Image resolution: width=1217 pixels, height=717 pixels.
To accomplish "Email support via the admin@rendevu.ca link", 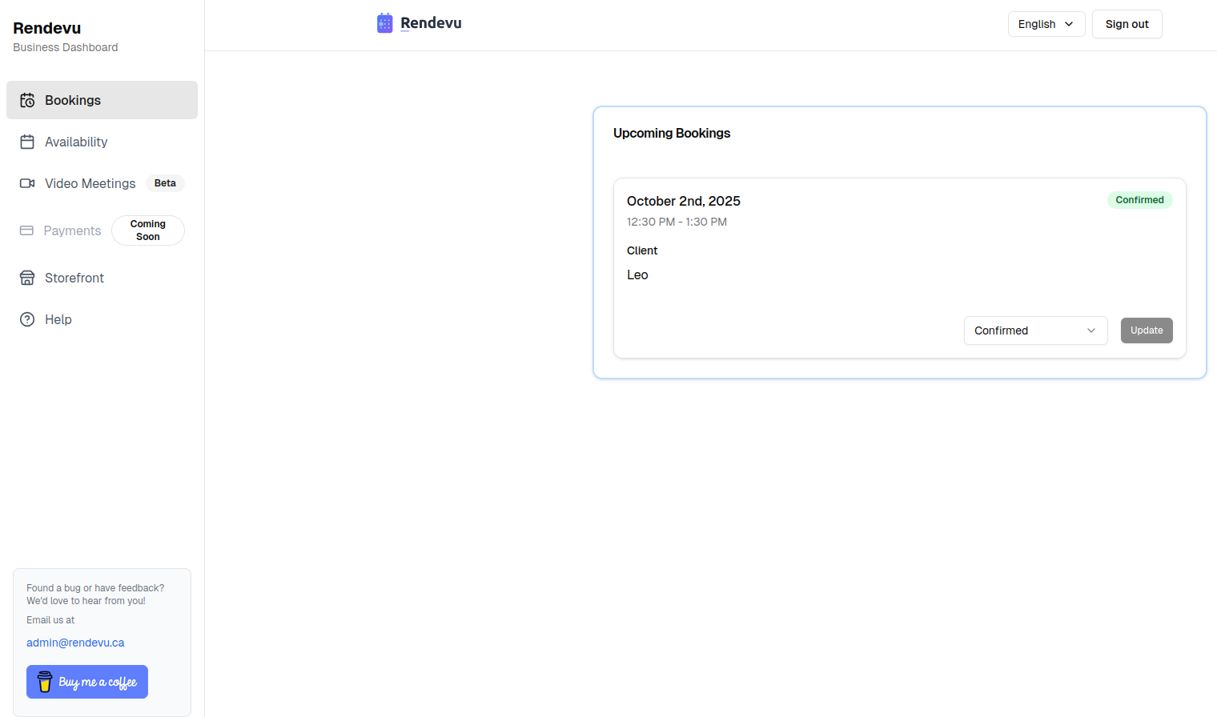I will (x=75, y=642).
